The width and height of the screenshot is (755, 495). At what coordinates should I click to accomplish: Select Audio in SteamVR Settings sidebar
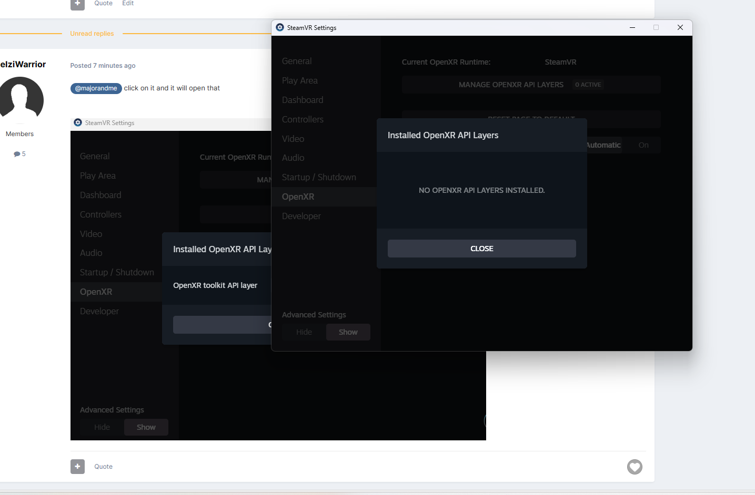[293, 158]
